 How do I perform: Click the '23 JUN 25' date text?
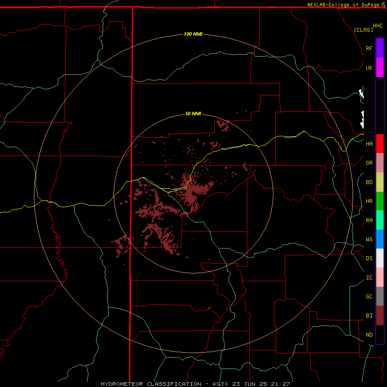(249, 384)
